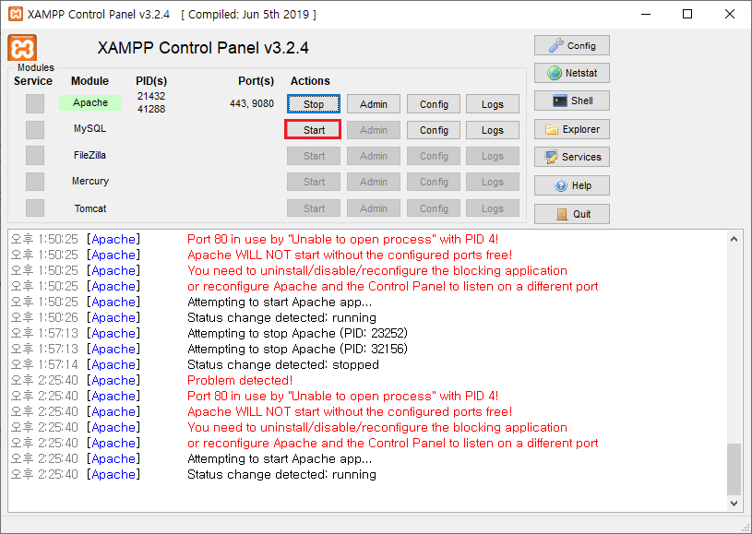Click the last 2:25:40 'running' log line
The width and height of the screenshot is (752, 534).
[x=281, y=474]
